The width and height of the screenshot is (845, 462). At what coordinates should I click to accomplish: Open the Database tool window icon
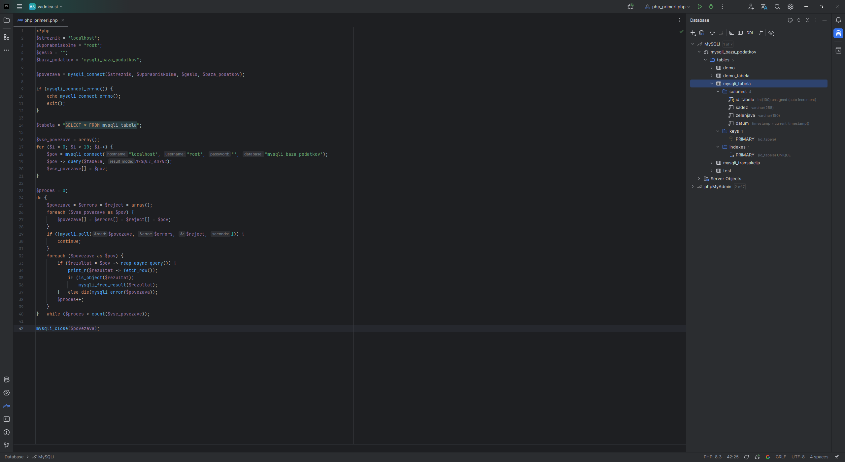point(838,33)
